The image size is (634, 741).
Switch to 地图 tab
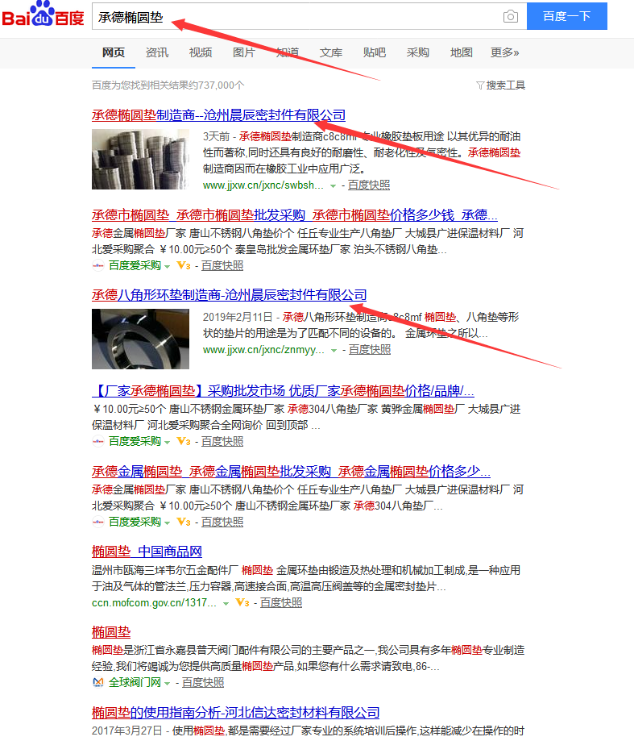pyautogui.click(x=462, y=52)
